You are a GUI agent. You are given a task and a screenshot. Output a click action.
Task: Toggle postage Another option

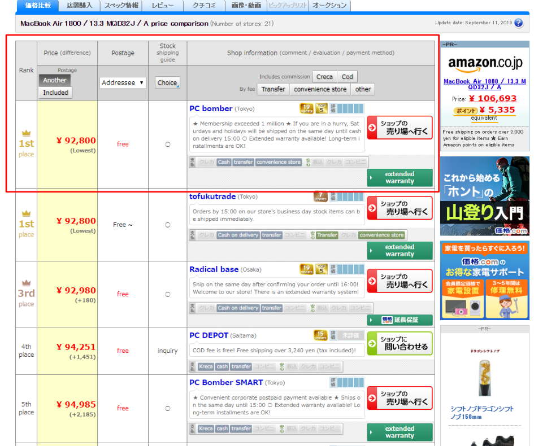[55, 80]
